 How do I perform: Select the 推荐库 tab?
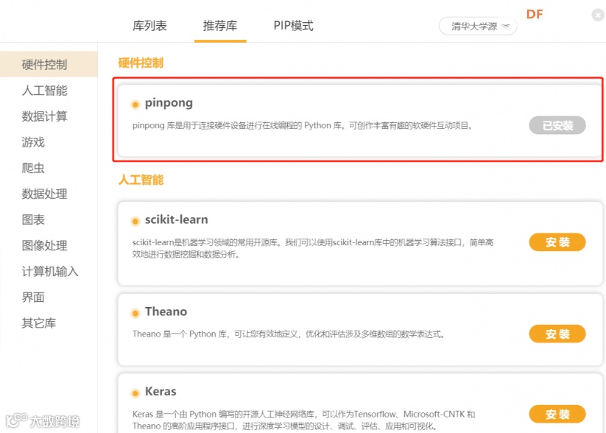click(220, 26)
